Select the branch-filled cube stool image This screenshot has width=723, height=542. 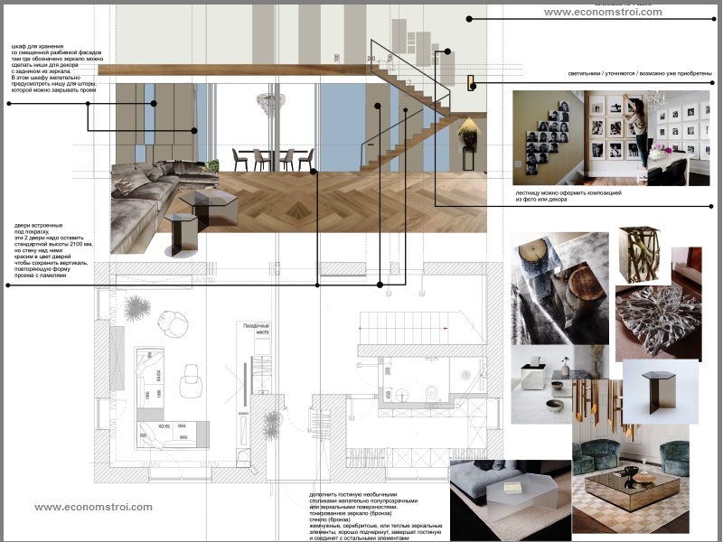point(639,255)
